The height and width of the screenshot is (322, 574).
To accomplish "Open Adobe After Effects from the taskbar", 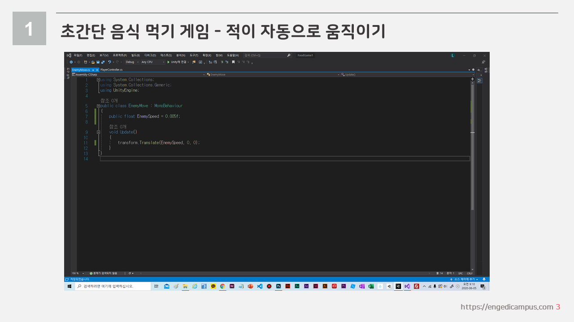I will (306, 286).
